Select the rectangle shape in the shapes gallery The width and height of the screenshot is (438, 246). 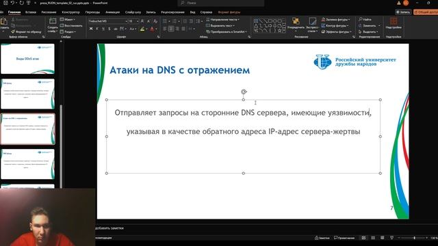pyautogui.click(x=270, y=21)
